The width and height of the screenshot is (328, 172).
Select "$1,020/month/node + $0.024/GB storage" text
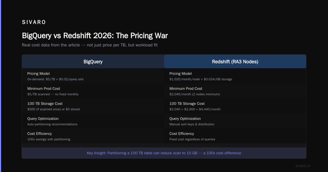tap(201, 79)
